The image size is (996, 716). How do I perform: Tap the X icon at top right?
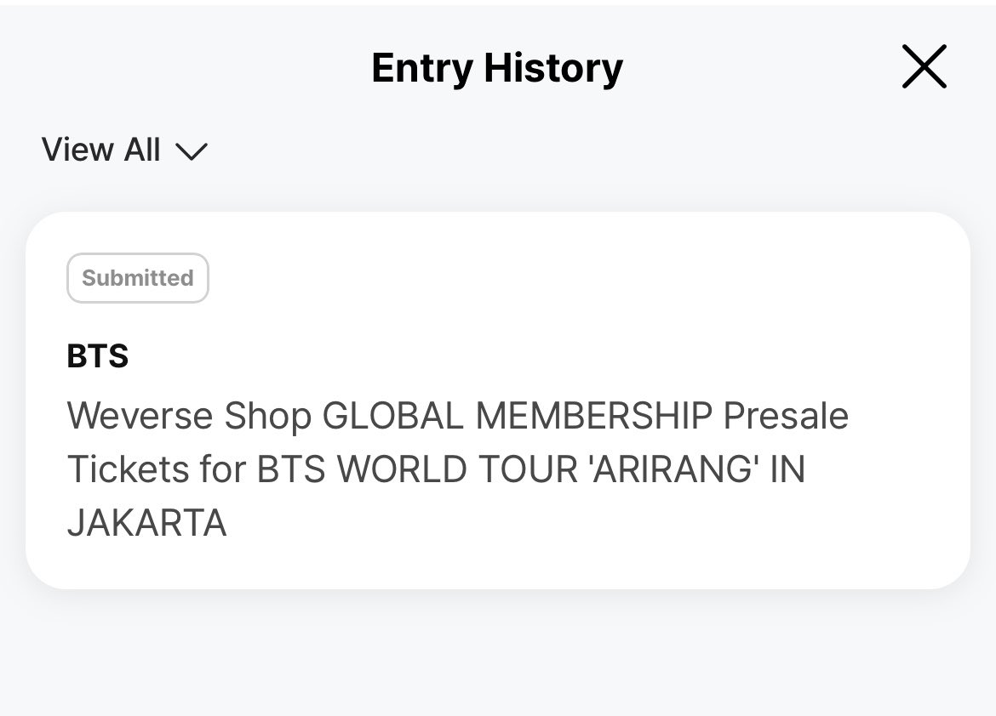924,66
